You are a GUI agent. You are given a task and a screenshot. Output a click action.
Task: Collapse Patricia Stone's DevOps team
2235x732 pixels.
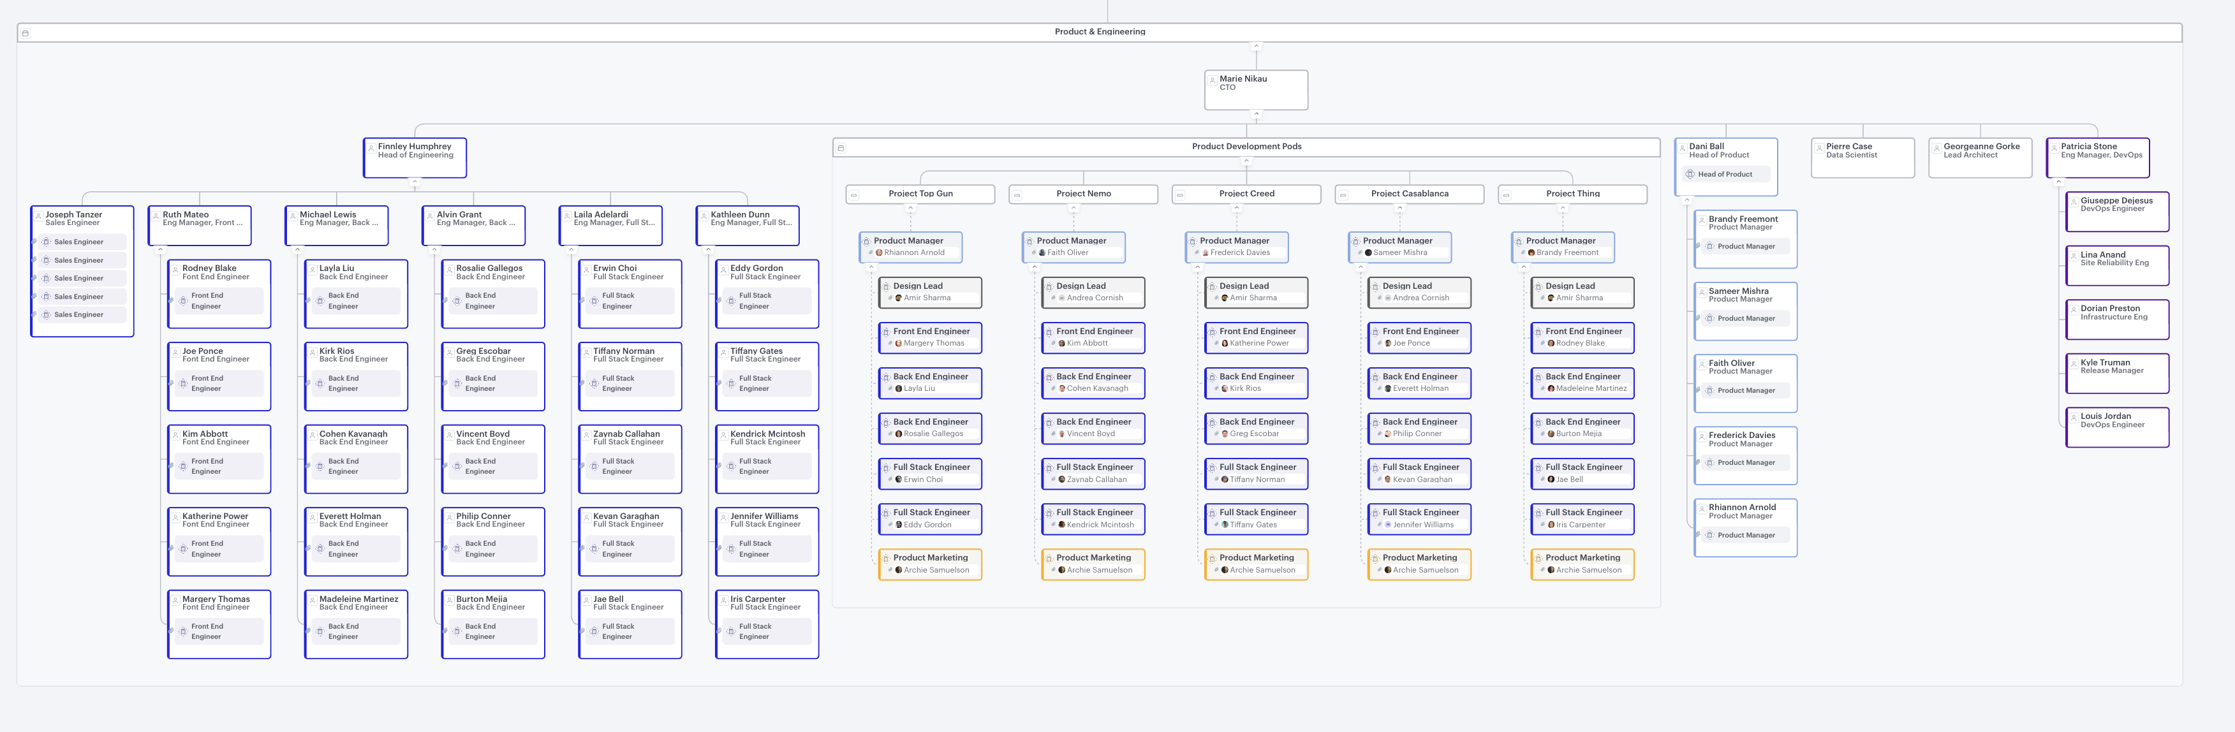(2058, 182)
